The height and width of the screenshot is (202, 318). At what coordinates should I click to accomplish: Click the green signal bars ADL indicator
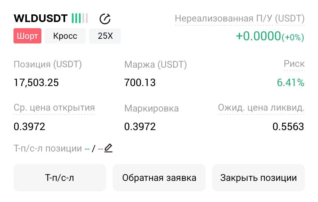tap(80, 18)
